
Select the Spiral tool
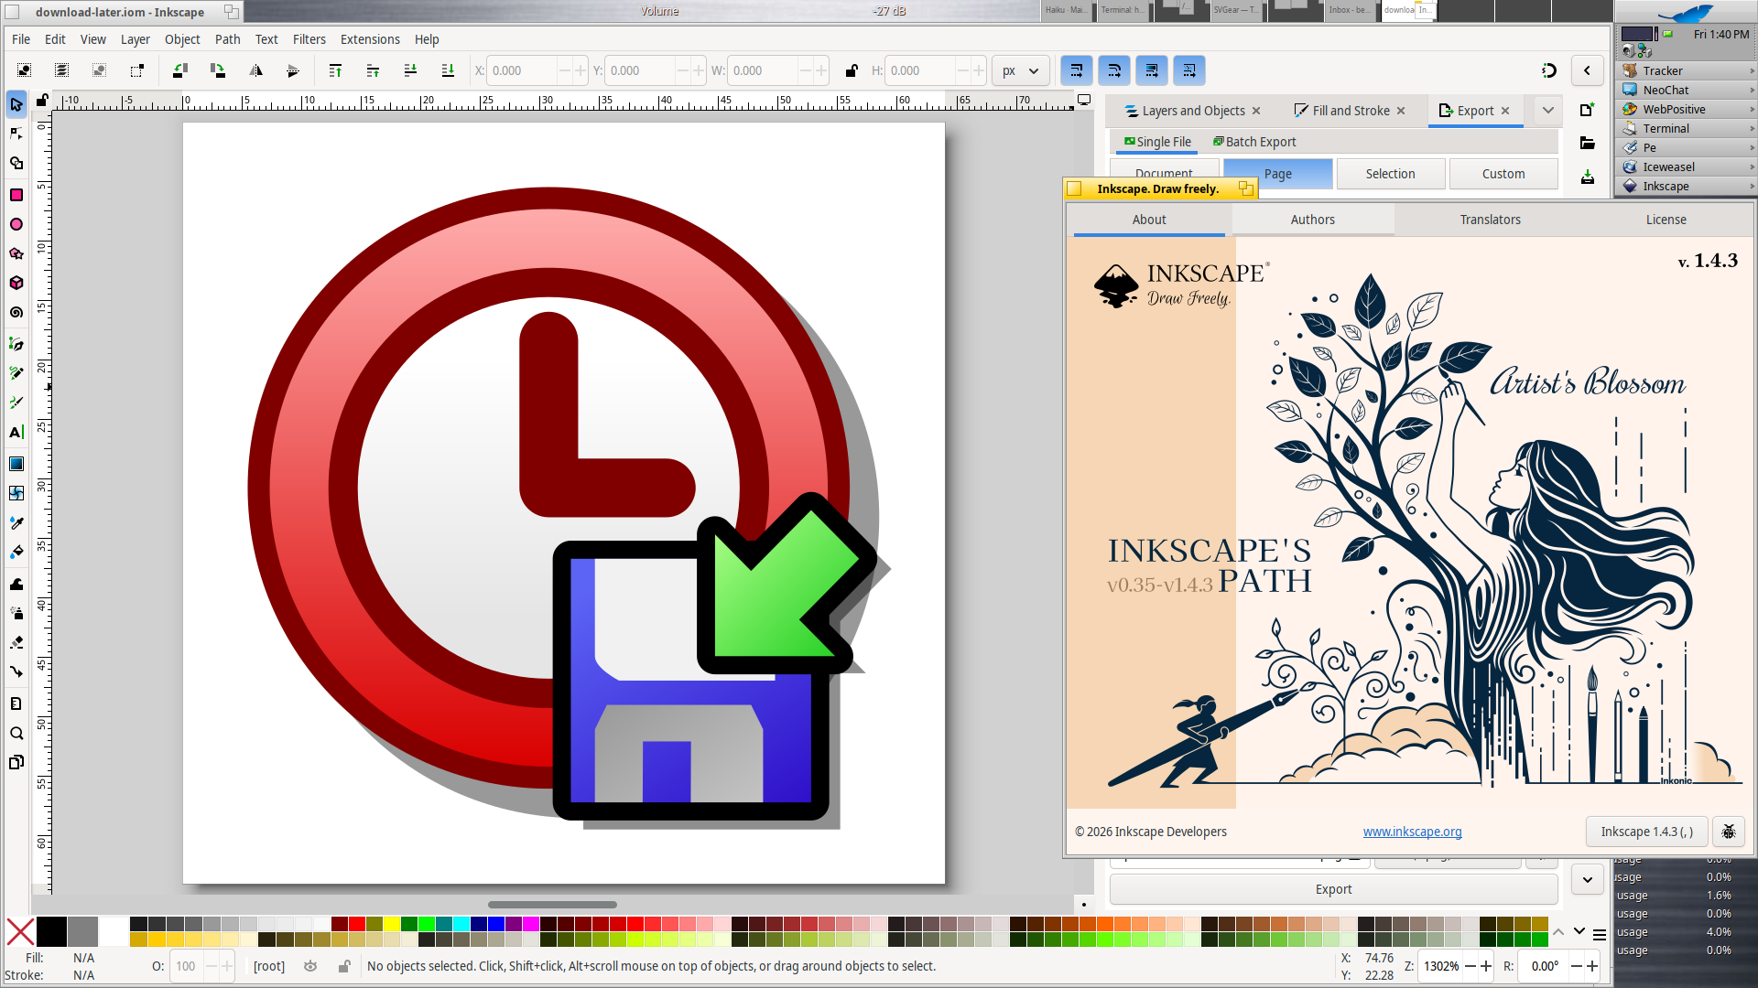coord(16,313)
